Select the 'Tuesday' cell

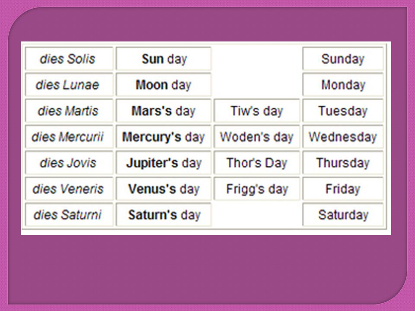tap(343, 111)
